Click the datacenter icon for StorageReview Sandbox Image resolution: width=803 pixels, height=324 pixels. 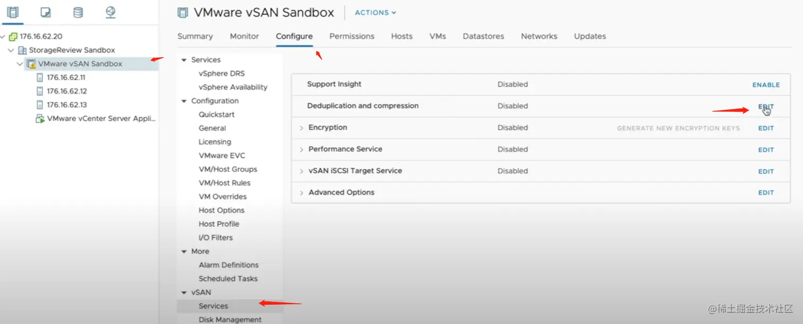click(x=22, y=50)
